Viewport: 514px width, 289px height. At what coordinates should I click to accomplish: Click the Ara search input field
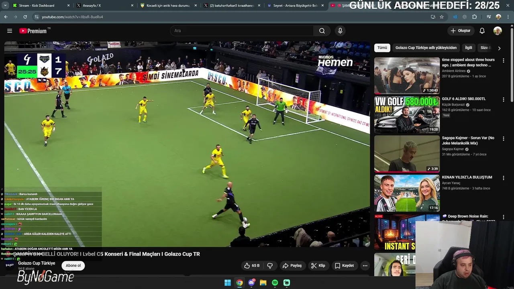click(x=242, y=31)
